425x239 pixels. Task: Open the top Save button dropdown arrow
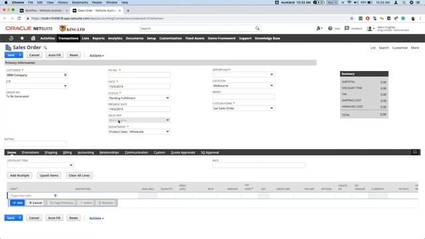click(20, 55)
